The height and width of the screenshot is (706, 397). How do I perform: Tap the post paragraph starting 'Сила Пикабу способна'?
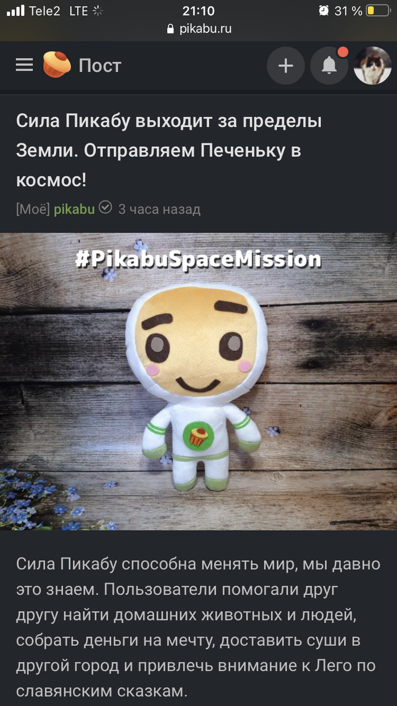point(196,627)
